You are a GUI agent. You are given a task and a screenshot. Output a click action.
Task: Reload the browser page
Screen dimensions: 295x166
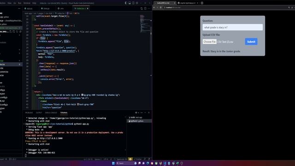coord(161,7)
